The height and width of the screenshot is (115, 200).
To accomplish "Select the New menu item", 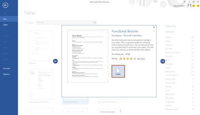I will [x=9, y=19].
